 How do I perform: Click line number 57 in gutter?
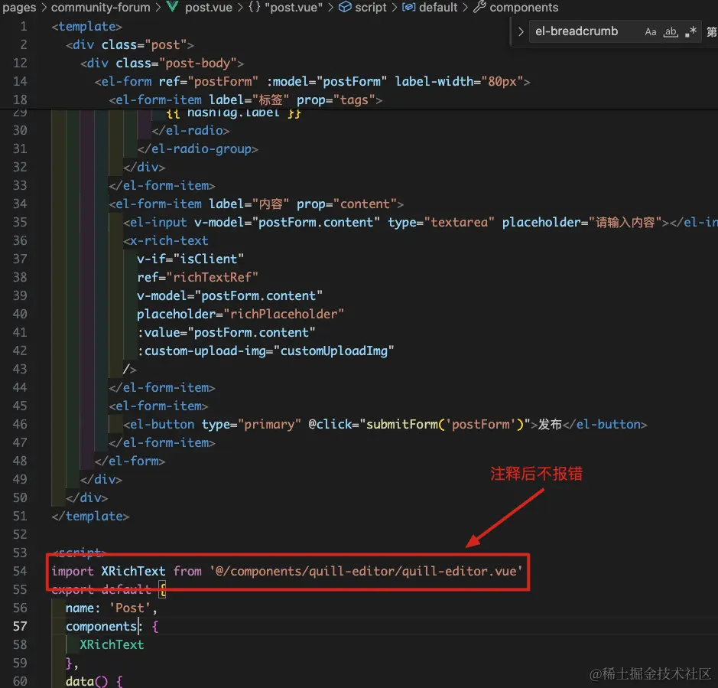20,626
